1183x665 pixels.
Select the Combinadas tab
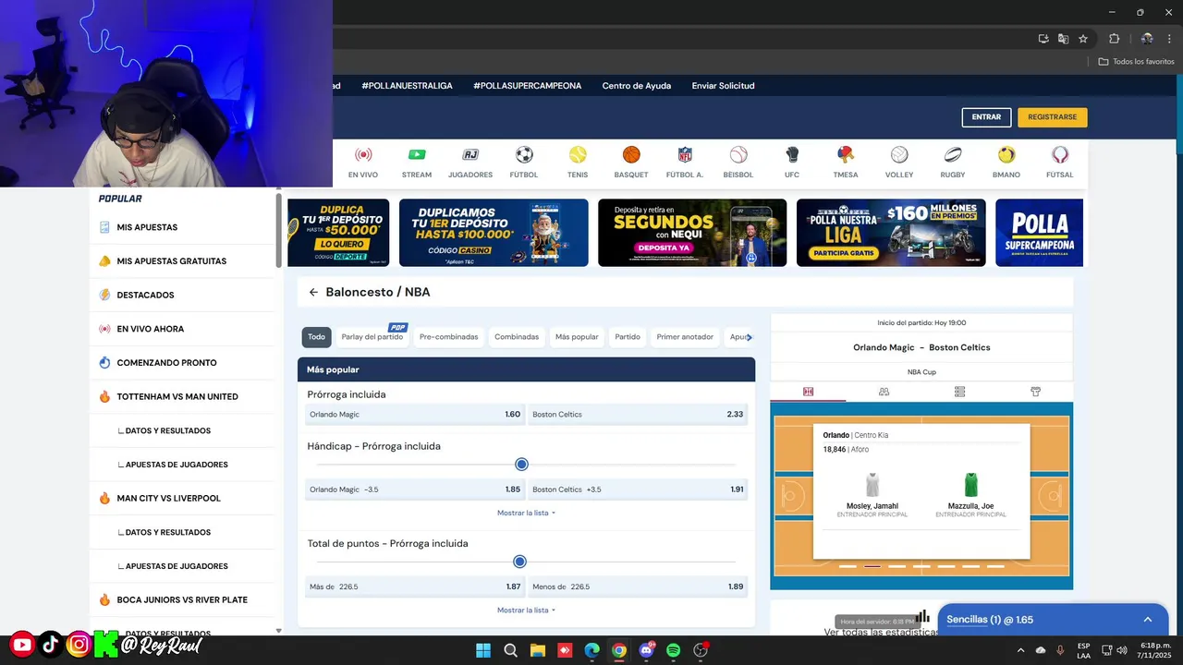click(x=517, y=337)
